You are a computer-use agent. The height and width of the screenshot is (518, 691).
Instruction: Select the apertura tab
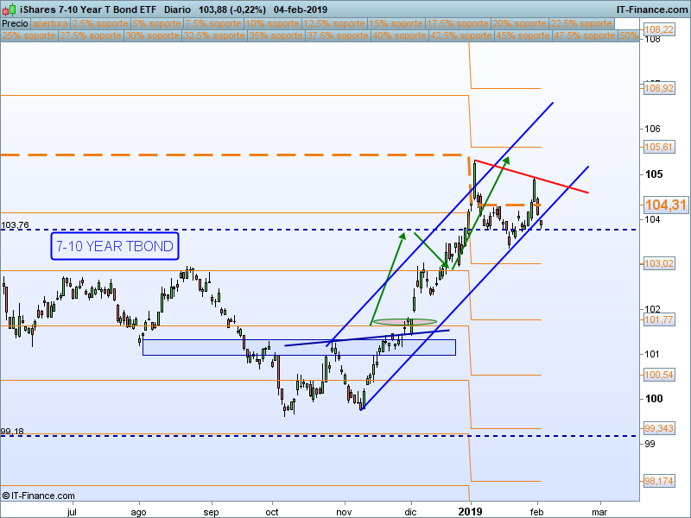tap(50, 24)
